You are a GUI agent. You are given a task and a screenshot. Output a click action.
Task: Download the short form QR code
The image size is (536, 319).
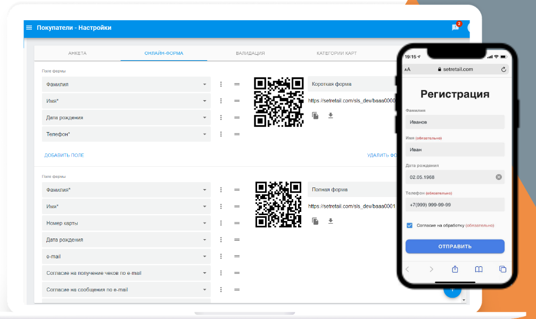331,115
